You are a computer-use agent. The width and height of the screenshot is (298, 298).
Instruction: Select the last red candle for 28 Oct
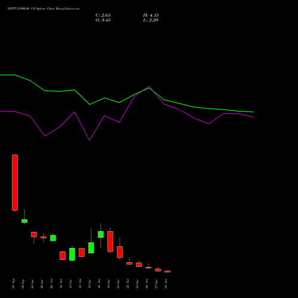[167, 271]
